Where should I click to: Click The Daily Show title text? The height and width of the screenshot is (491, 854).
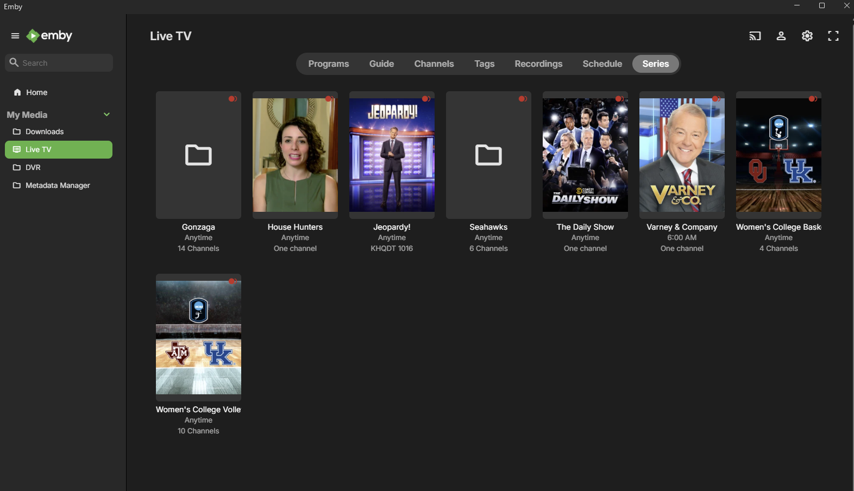pos(585,227)
